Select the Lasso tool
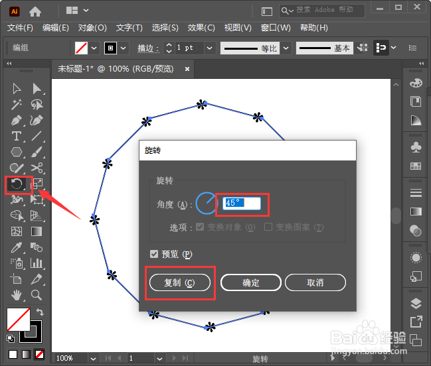The height and width of the screenshot is (366, 431). [x=37, y=105]
